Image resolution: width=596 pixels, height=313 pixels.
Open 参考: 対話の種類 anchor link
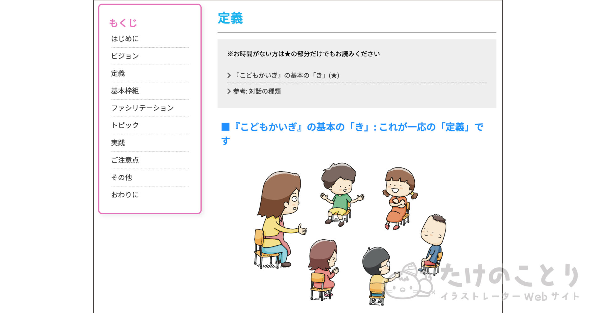257,91
